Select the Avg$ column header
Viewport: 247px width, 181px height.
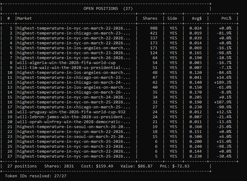coord(197,18)
